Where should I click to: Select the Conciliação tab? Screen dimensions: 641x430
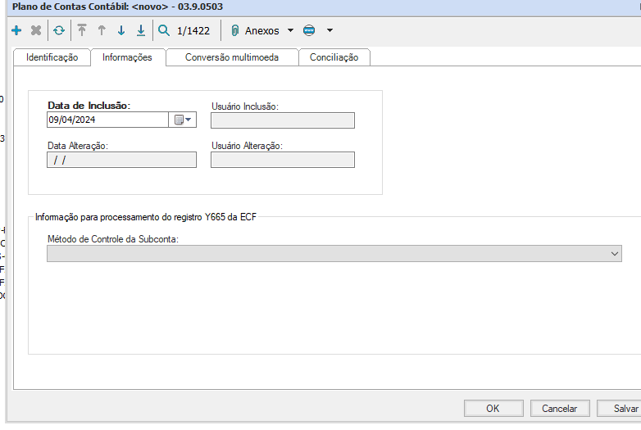[x=334, y=57]
